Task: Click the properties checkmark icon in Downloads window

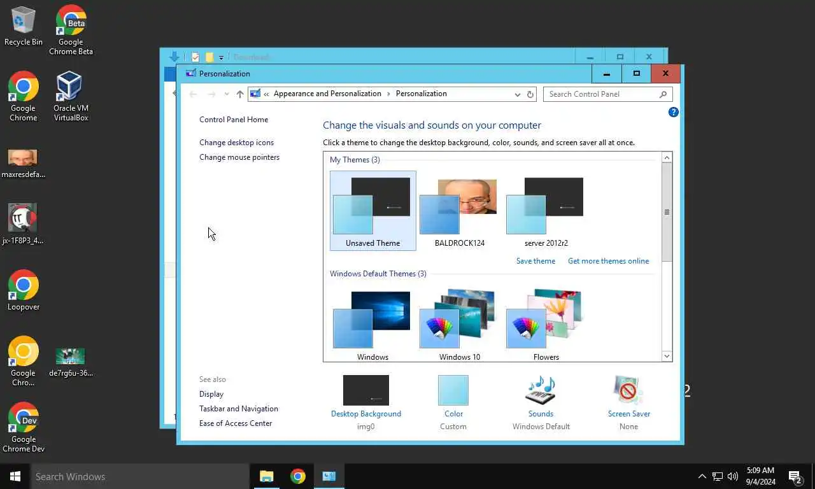Action: pyautogui.click(x=195, y=57)
